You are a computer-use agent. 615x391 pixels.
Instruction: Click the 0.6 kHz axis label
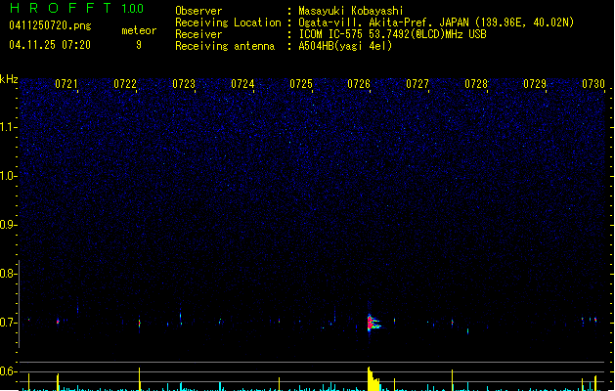pyautogui.click(x=8, y=371)
